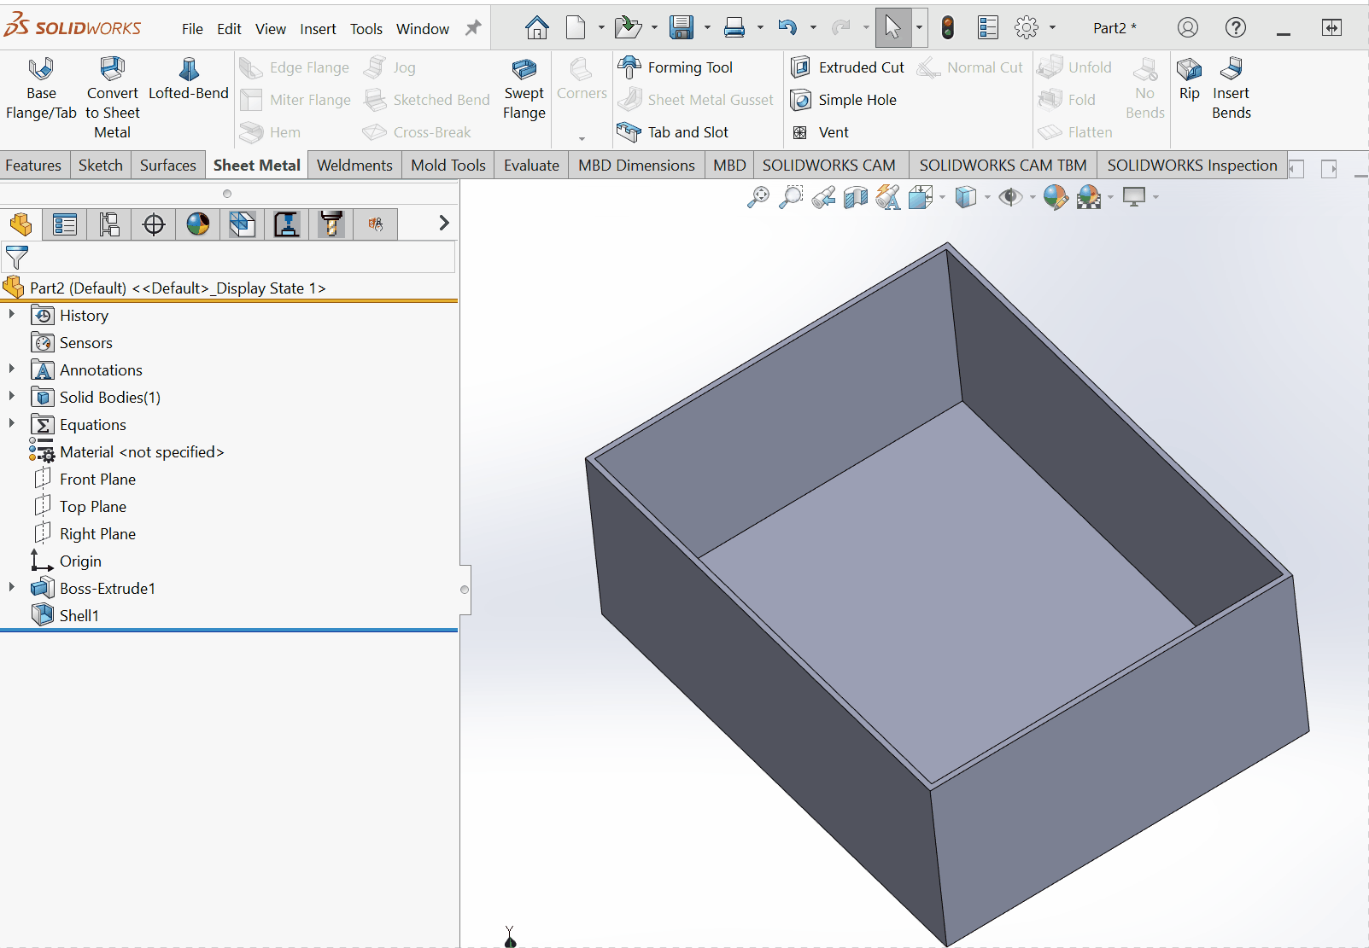Open the Edit Appearance color ball
Screen dimensions: 1369x948
point(1056,198)
